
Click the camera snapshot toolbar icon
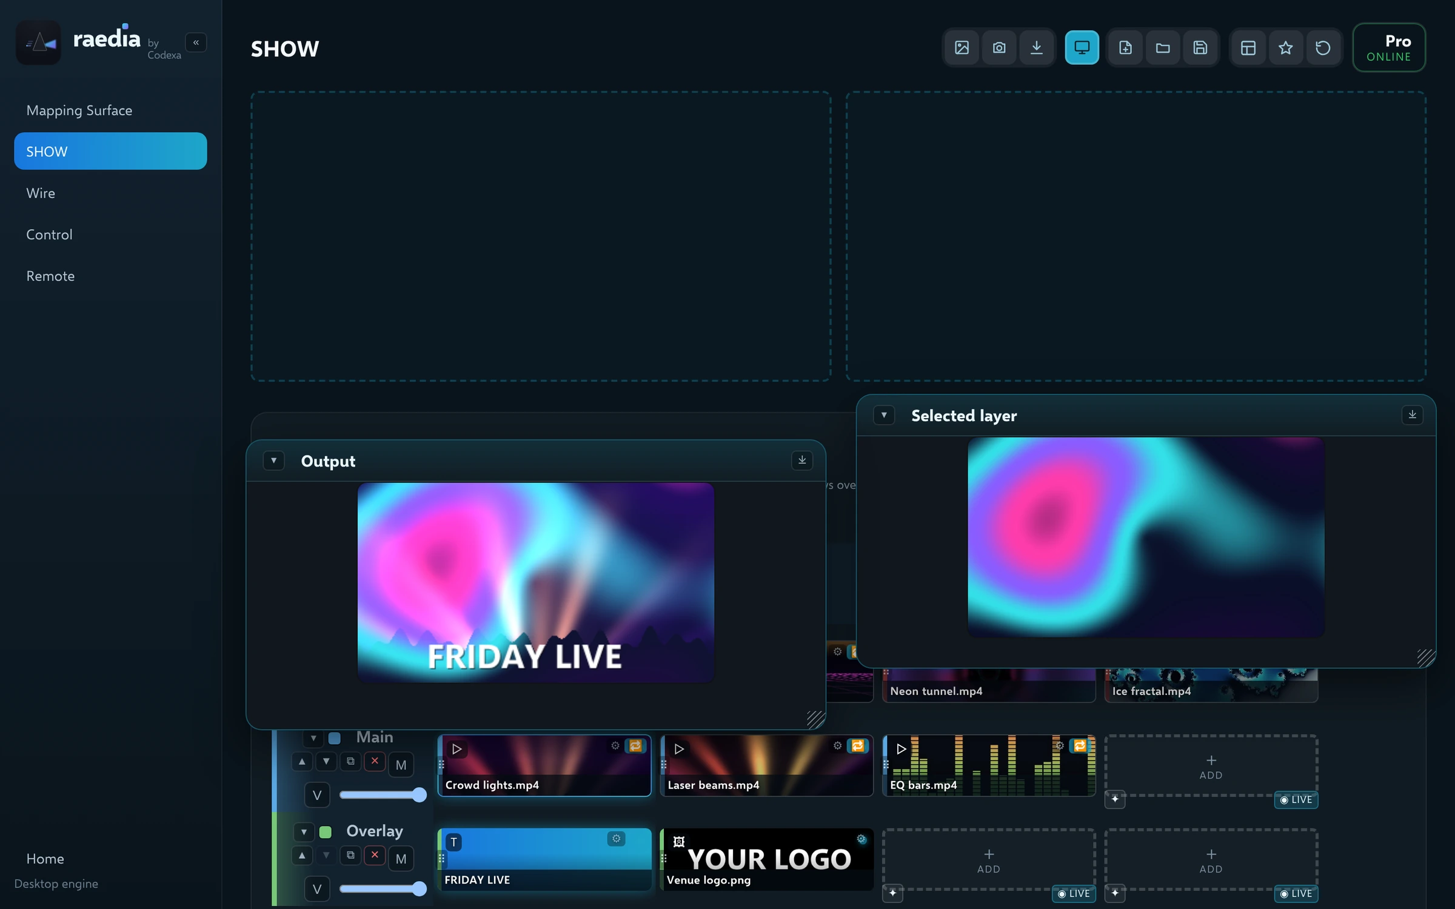[x=999, y=47]
